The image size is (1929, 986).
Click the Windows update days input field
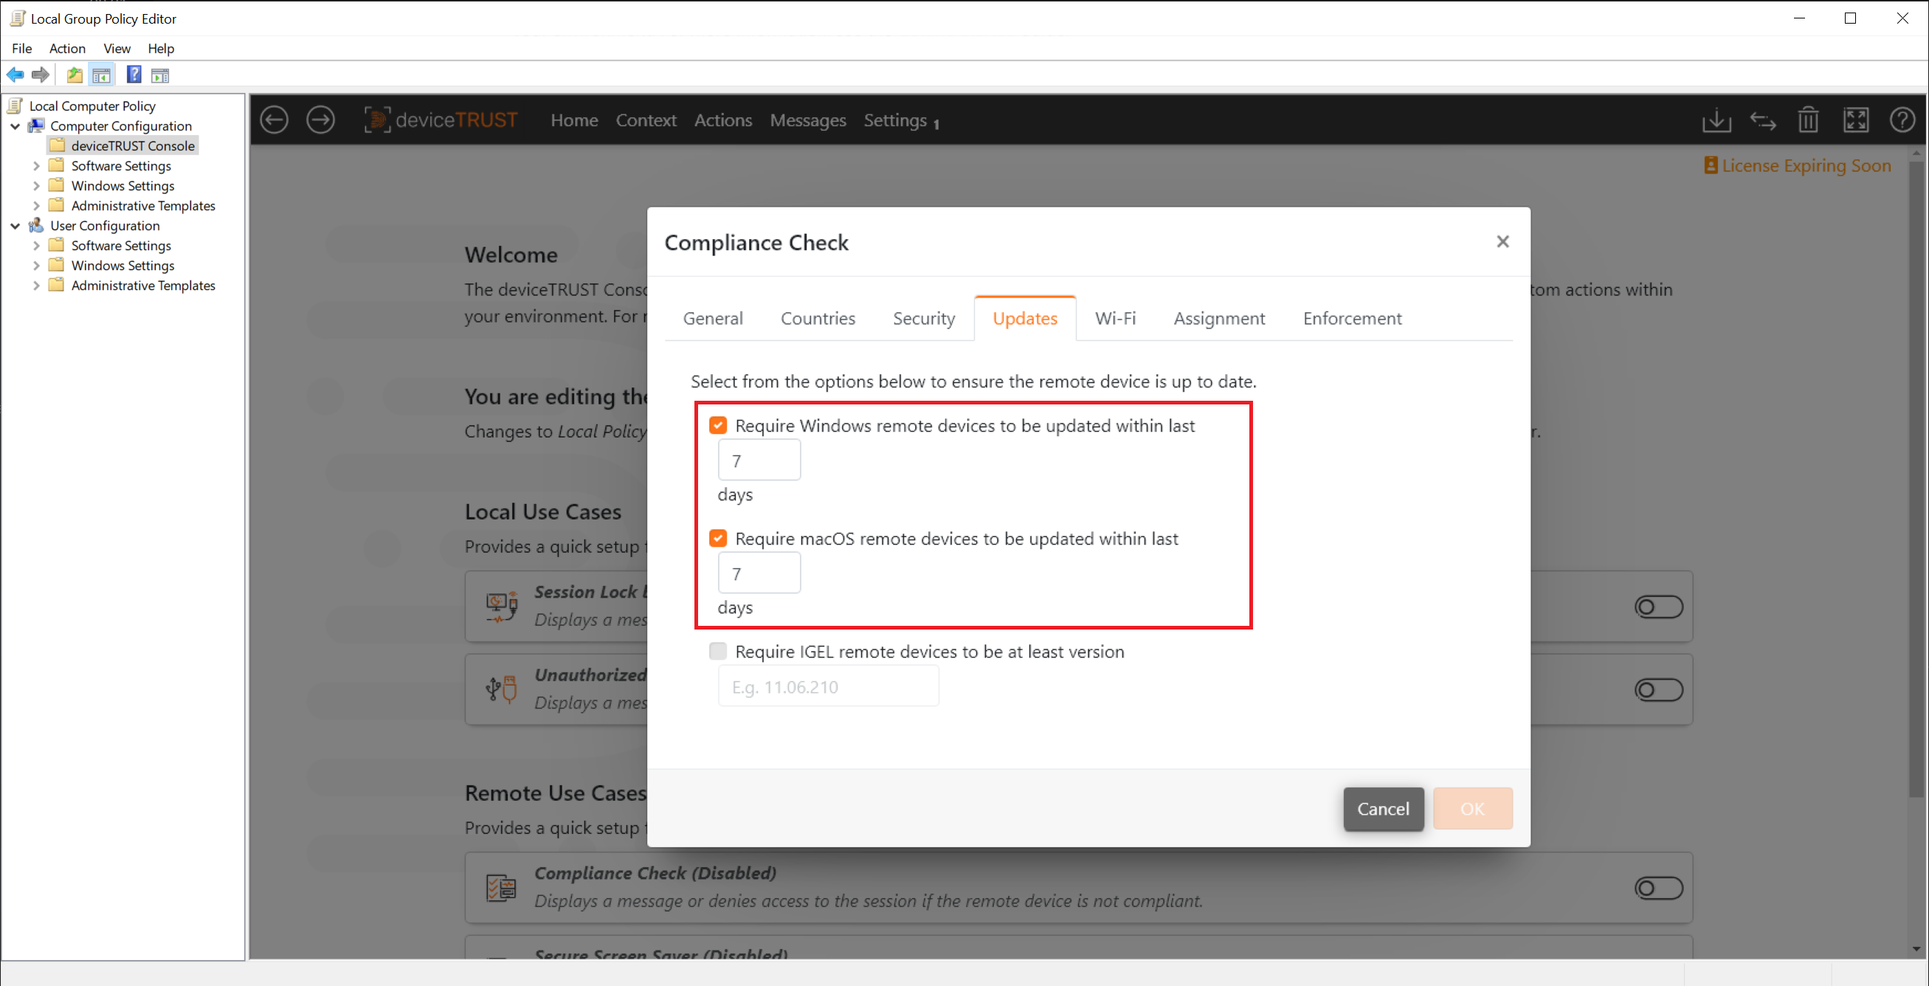(x=759, y=460)
